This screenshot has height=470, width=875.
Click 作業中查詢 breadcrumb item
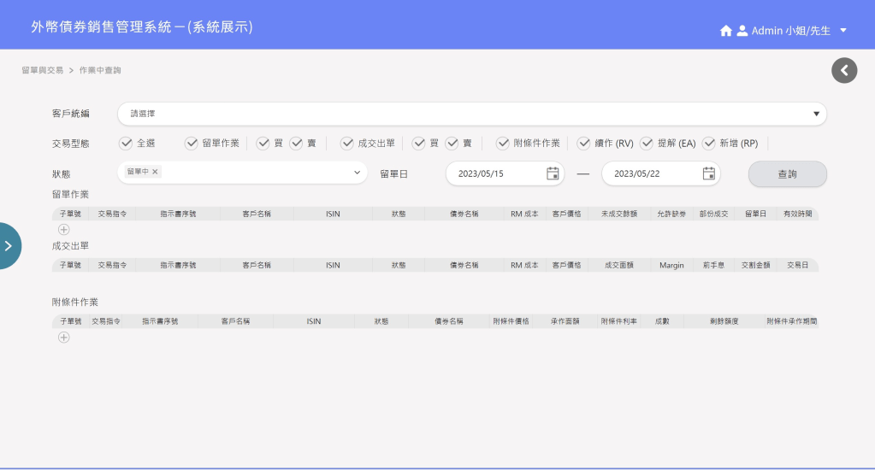(x=105, y=70)
